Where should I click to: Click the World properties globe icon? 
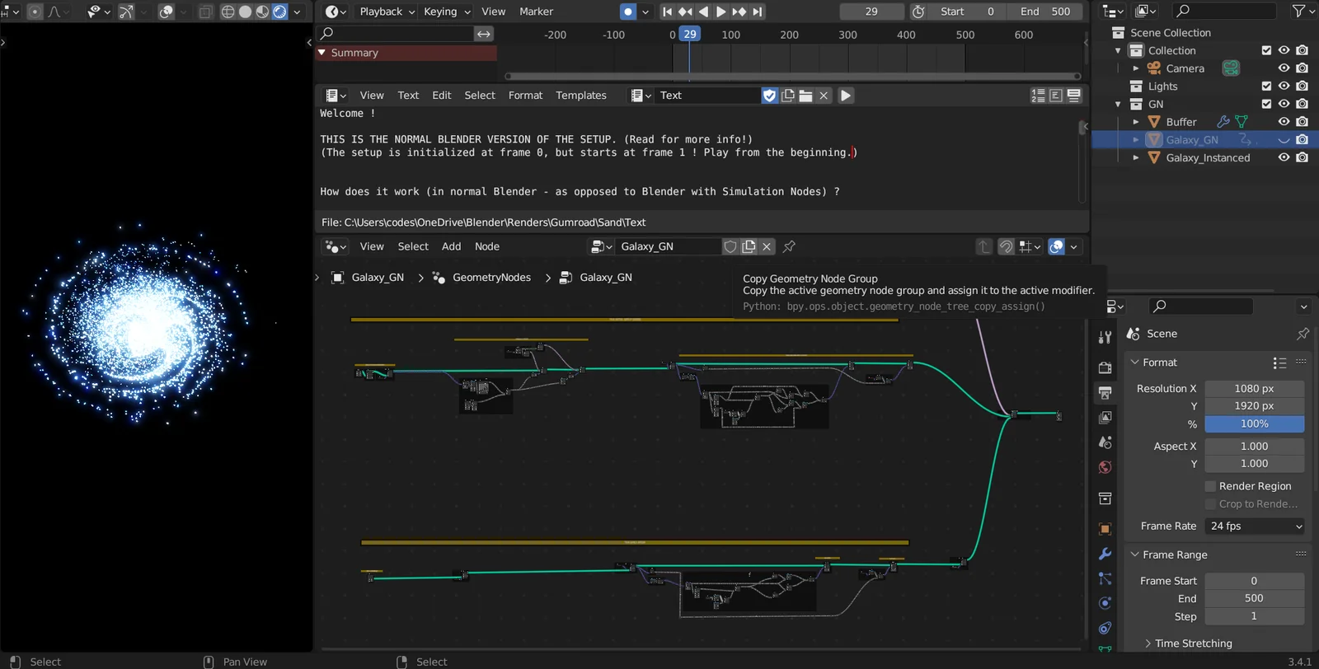(x=1105, y=467)
